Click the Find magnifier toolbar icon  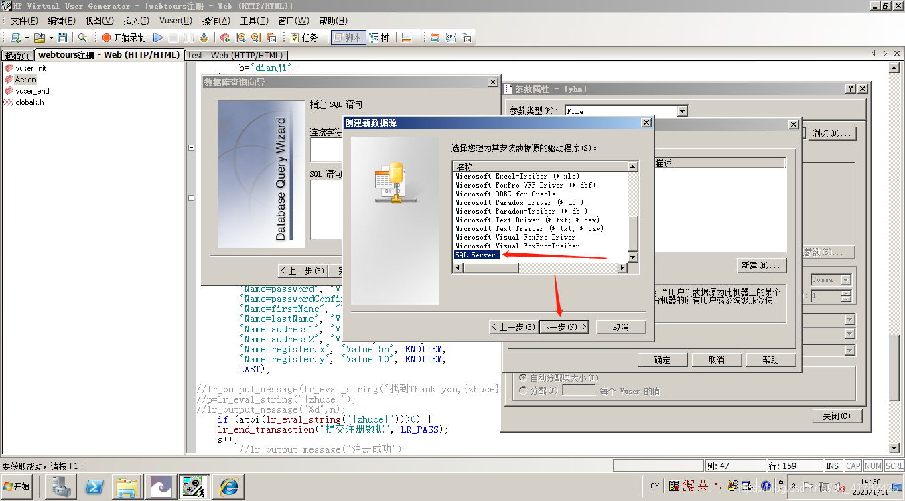pyautogui.click(x=82, y=38)
